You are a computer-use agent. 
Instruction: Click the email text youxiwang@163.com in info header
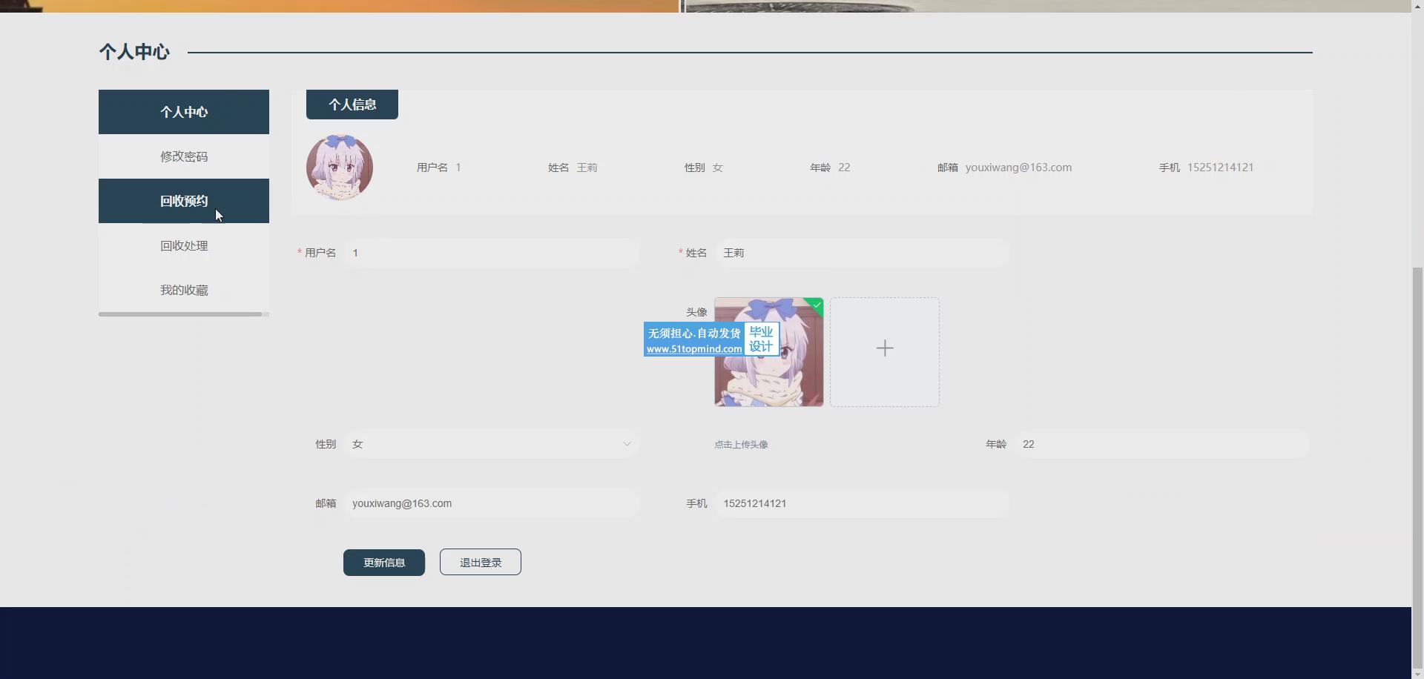click(1018, 168)
